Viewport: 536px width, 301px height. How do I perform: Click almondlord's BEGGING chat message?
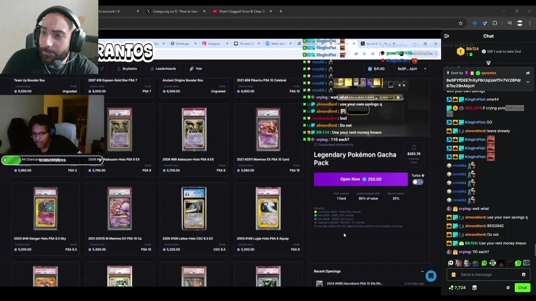[x=475, y=226]
